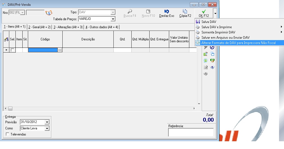Click the blue cascading windows icon
The height and width of the screenshot is (149, 284).
tap(212, 54)
